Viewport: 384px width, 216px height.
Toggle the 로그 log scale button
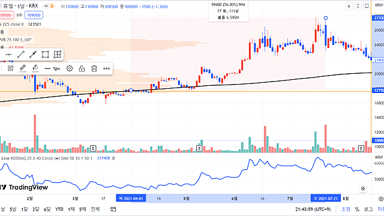[x=368, y=209]
